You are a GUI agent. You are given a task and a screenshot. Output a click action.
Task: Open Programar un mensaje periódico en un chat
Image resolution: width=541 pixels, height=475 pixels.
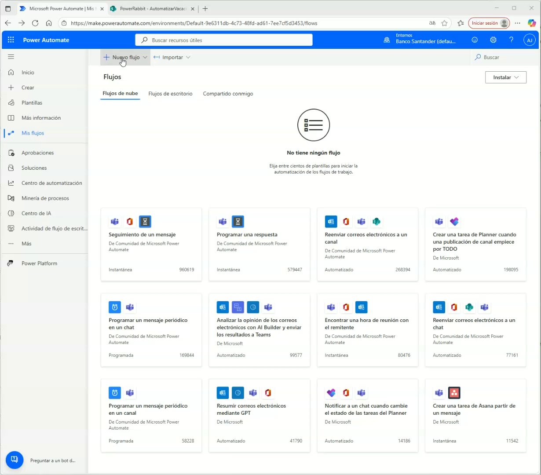[x=151, y=330]
